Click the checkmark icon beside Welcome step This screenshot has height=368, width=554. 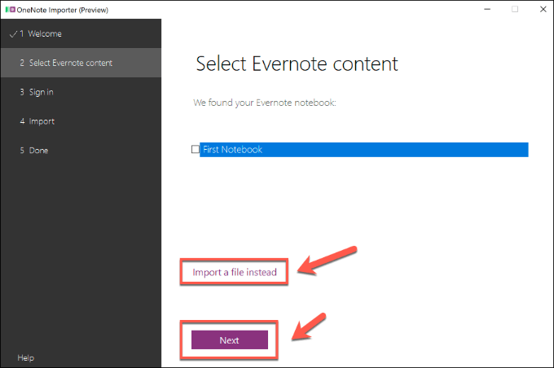point(12,34)
